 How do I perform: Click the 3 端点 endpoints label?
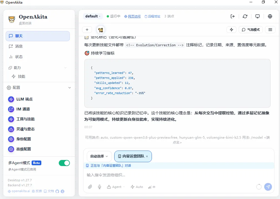169,16
